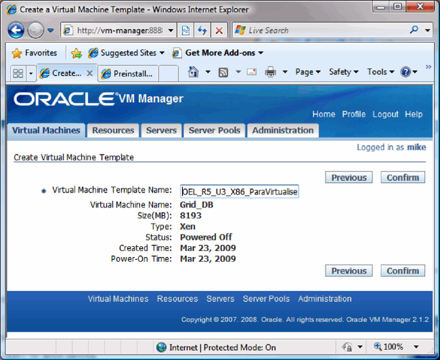Open the Home link in header
The image size is (440, 360).
pos(324,115)
